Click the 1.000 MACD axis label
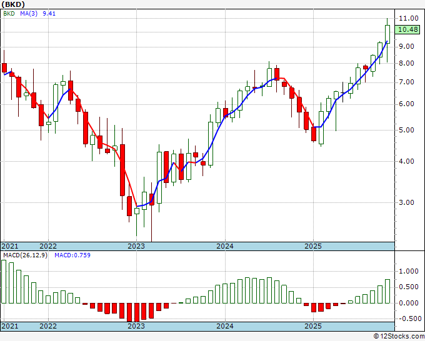Image resolution: width=425 pixels, height=341 pixels. 409,272
